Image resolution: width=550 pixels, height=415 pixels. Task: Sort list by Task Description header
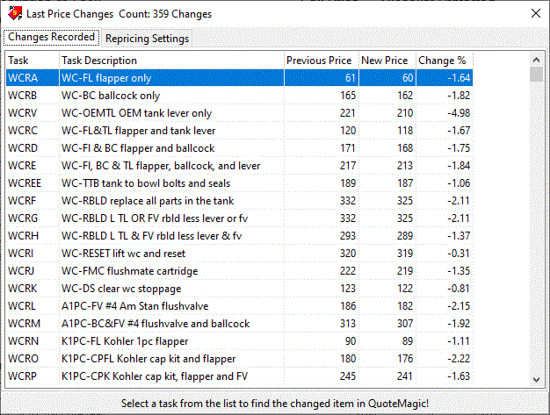pos(170,61)
